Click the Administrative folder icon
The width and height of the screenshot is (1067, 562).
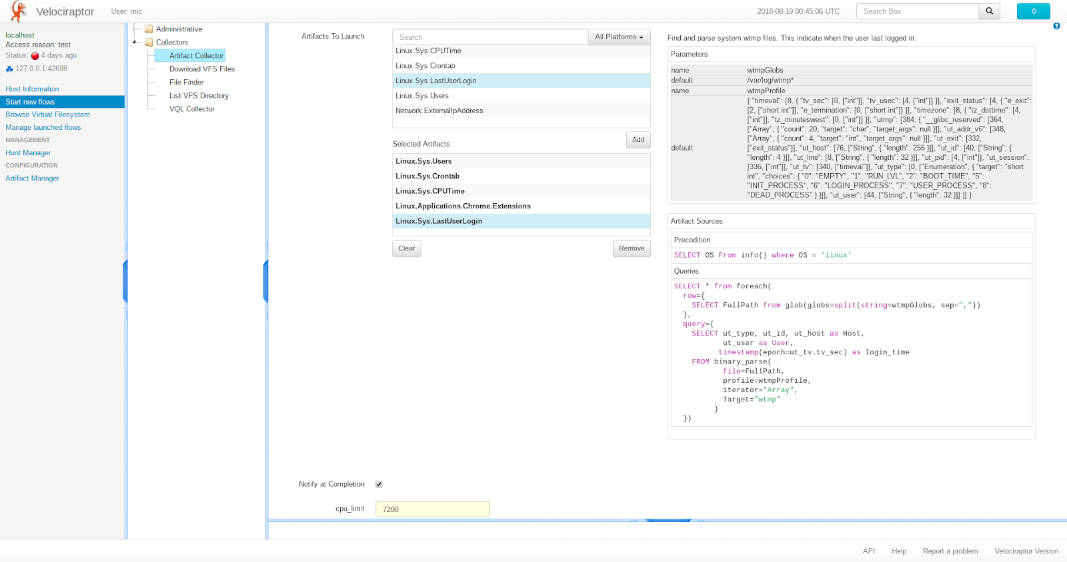[149, 29]
